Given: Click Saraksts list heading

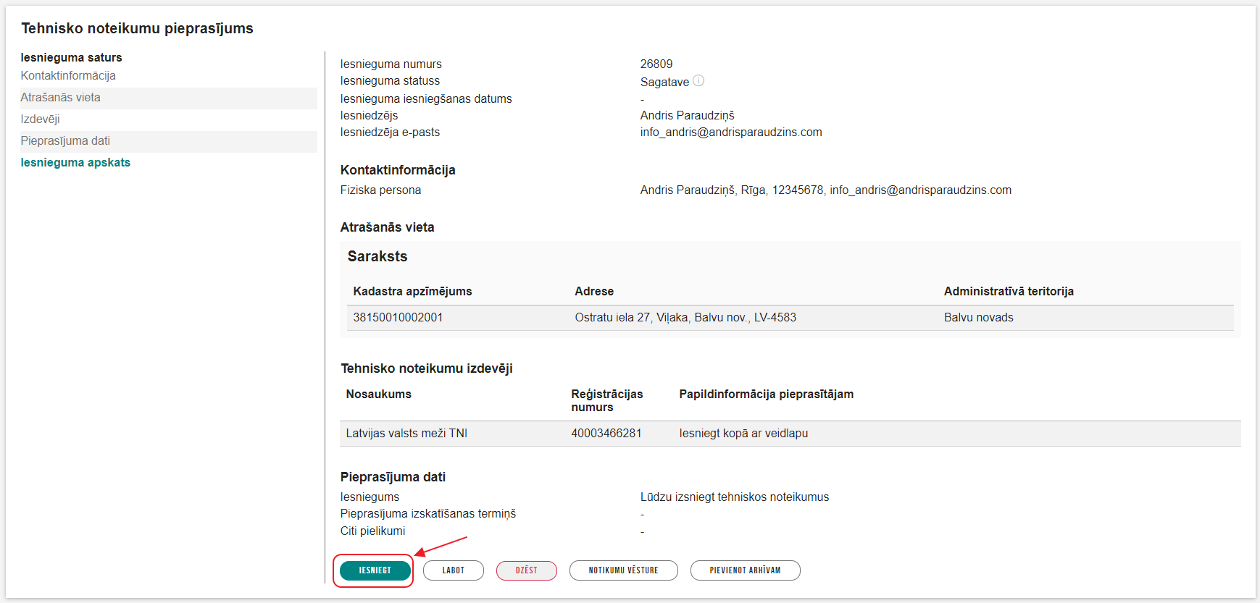Looking at the screenshot, I should tap(377, 257).
